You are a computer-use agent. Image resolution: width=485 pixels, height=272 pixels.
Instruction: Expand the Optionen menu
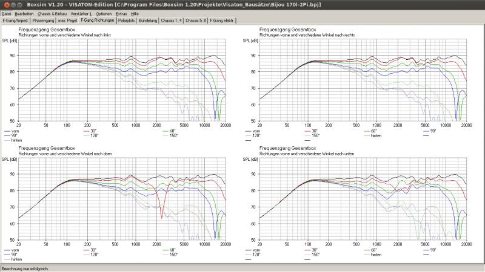pyautogui.click(x=104, y=13)
